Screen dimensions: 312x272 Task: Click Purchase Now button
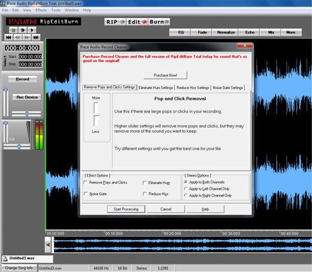(165, 75)
